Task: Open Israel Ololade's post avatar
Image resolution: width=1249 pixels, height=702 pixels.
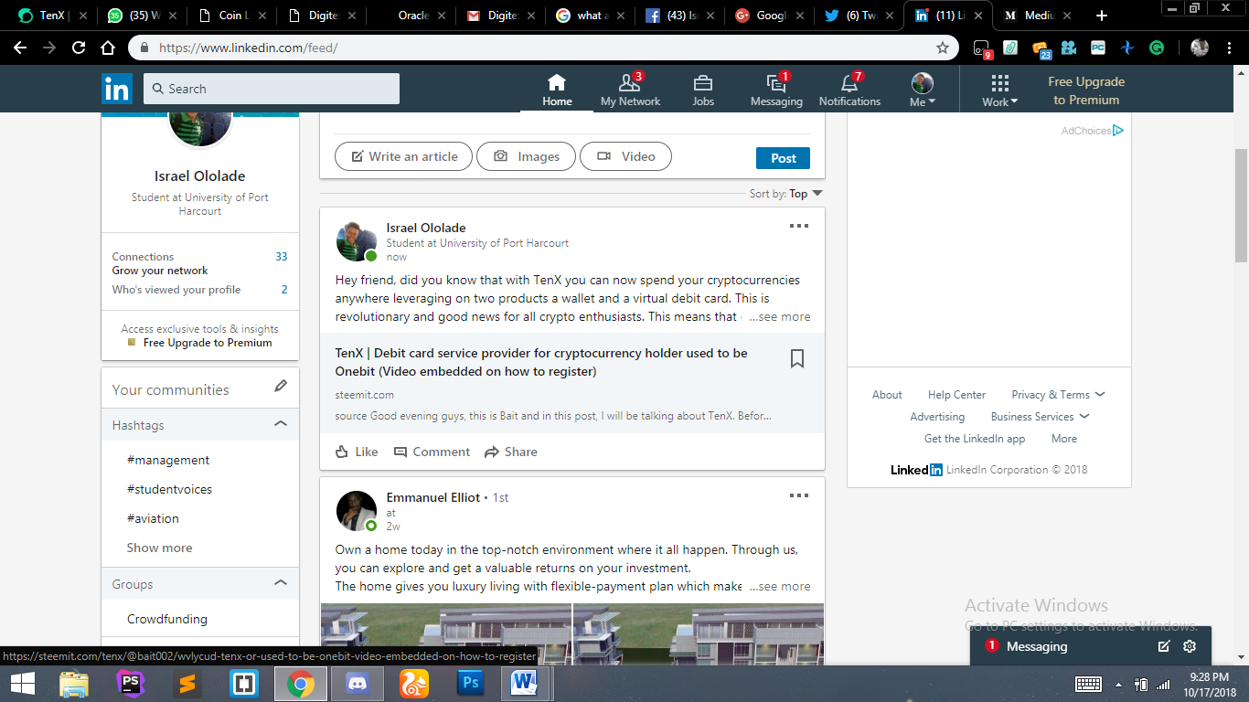Action: coord(356,241)
